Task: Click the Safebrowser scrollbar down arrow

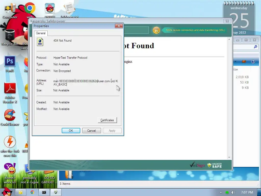Action: [229, 157]
